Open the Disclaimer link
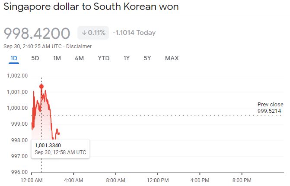Viewport: 290px width, 186px height. click(79, 46)
